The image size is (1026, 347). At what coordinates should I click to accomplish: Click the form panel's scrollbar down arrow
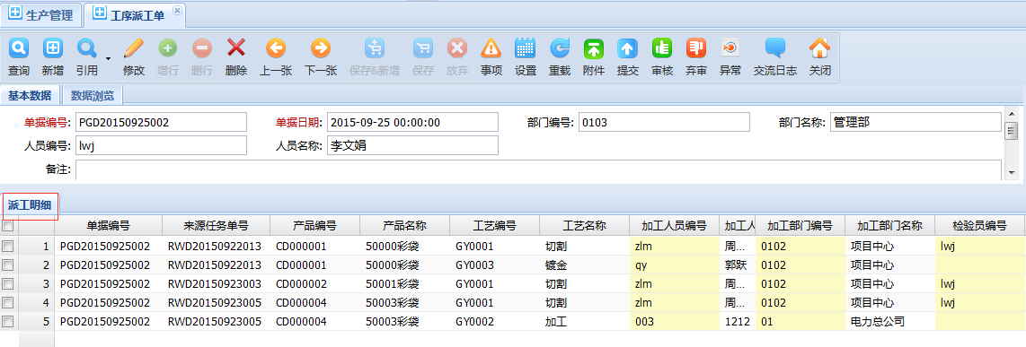[1012, 172]
